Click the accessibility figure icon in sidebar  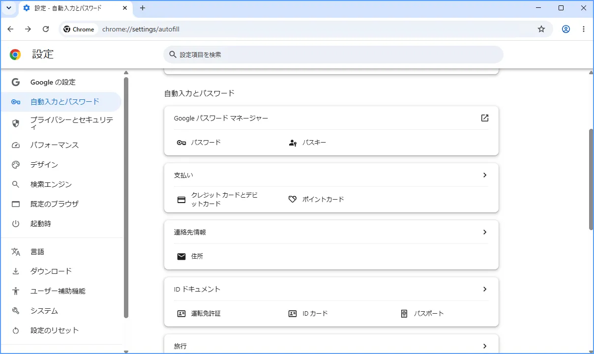(x=16, y=291)
